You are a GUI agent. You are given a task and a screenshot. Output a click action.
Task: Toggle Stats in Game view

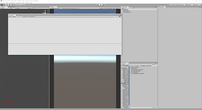tap(114, 8)
